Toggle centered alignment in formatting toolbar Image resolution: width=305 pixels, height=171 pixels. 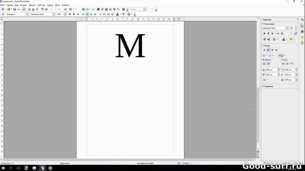coord(87,14)
